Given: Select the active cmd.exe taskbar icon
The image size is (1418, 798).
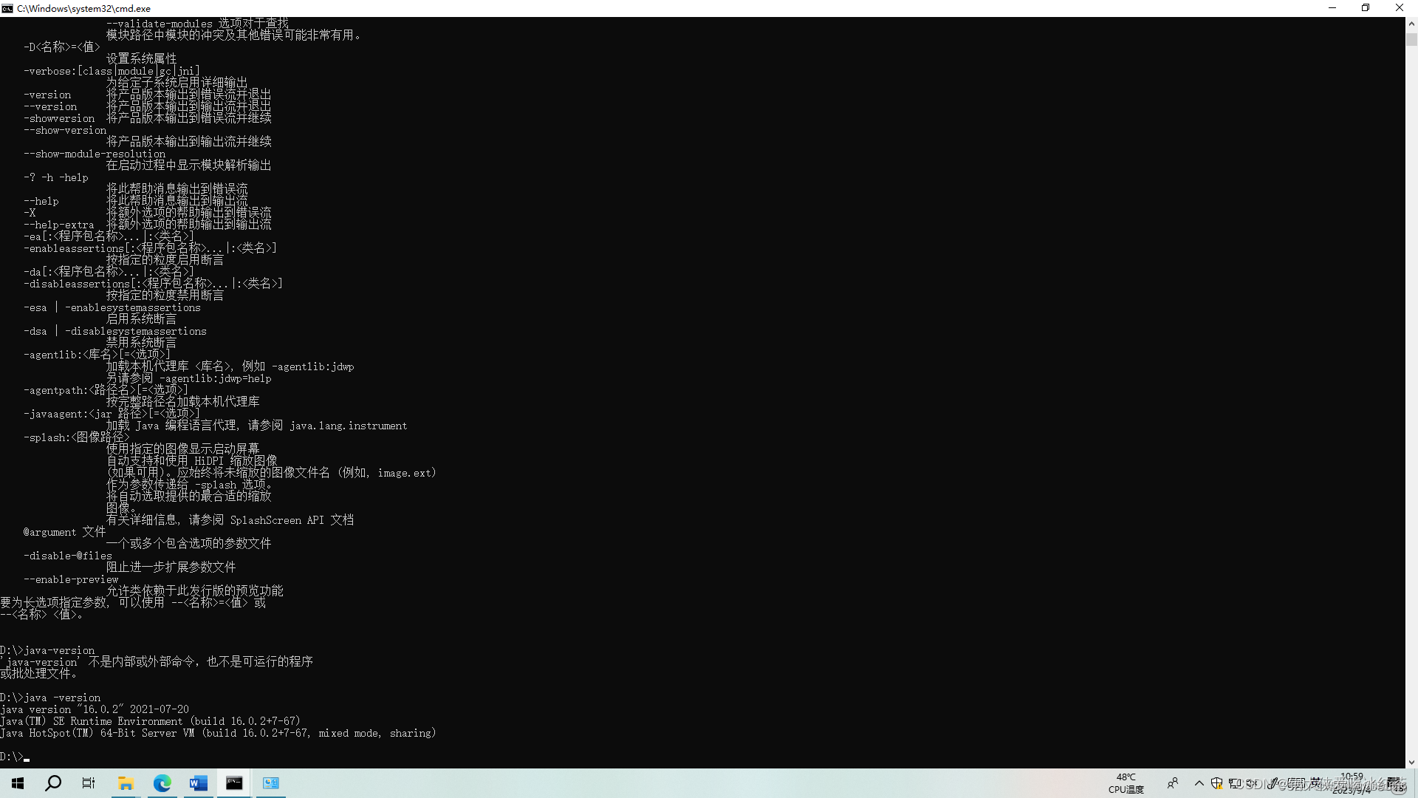Looking at the screenshot, I should coord(233,783).
